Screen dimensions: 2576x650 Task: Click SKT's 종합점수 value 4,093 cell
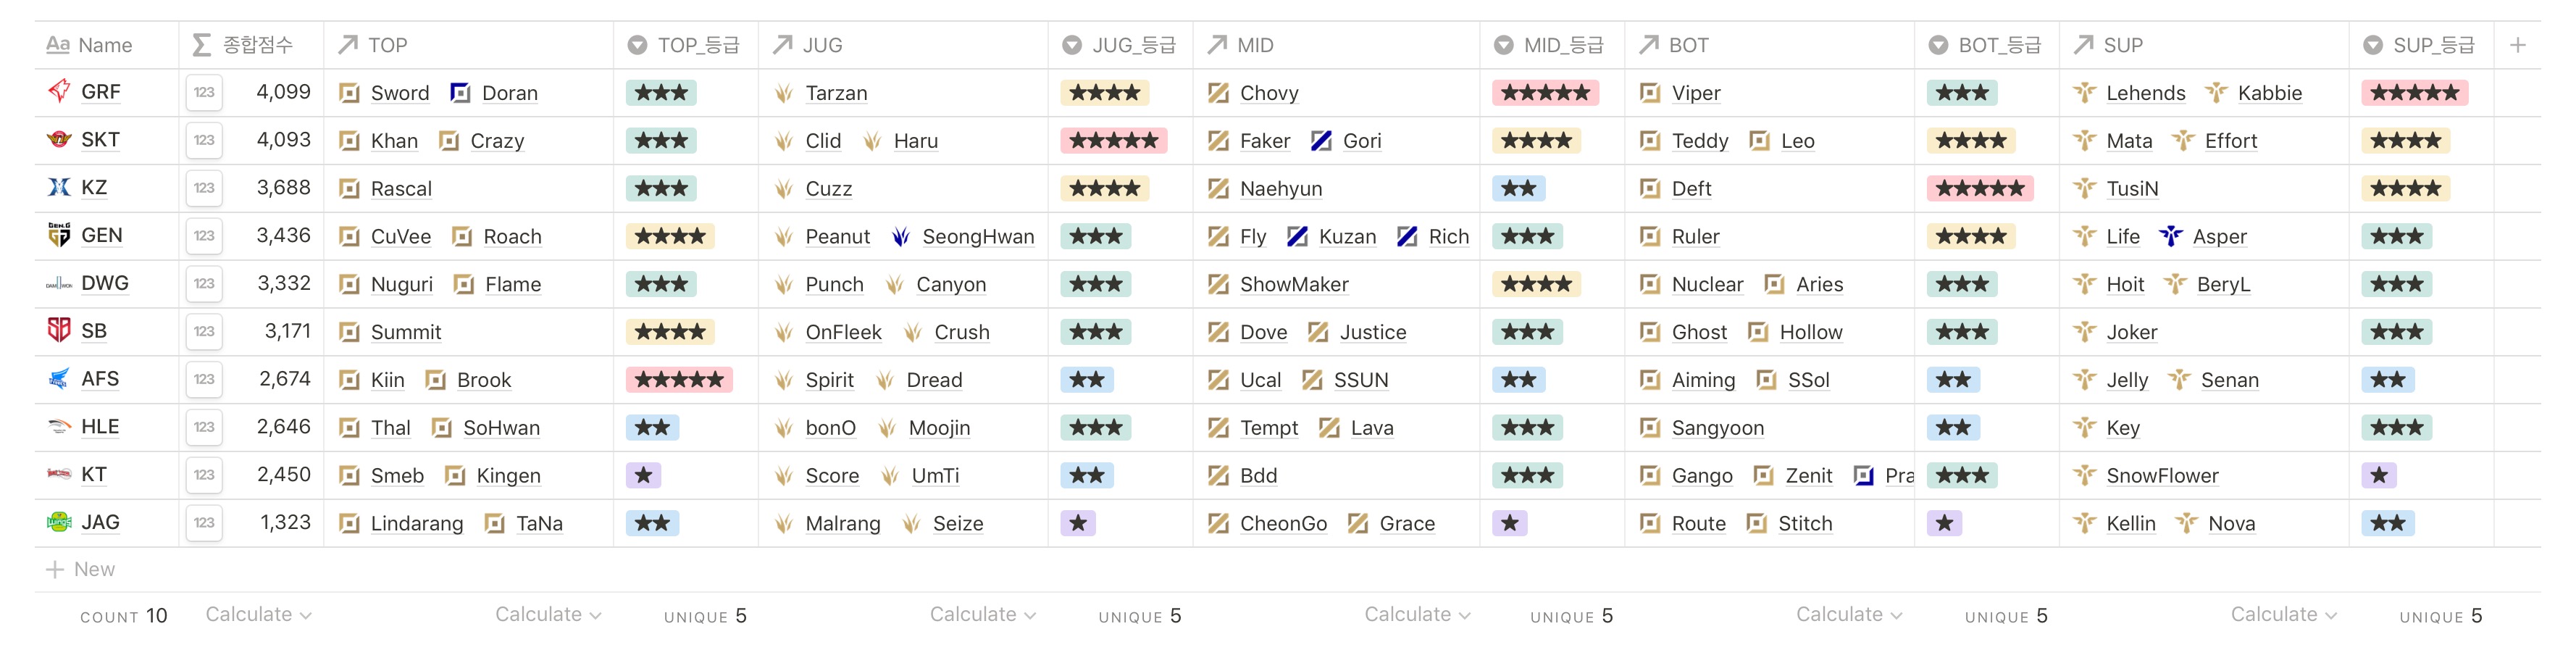[283, 140]
